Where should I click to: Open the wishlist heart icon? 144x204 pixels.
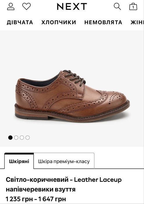coord(26,6)
